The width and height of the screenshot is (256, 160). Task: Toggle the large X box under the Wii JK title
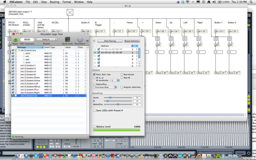pos(70,12)
